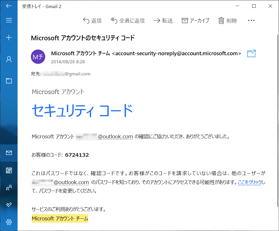Archive this message (アーカイブ)

point(195,21)
